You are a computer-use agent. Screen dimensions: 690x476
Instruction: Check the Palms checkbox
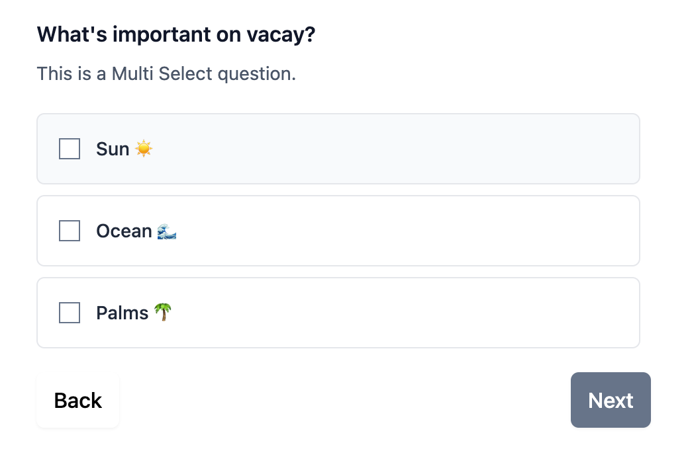coord(70,313)
